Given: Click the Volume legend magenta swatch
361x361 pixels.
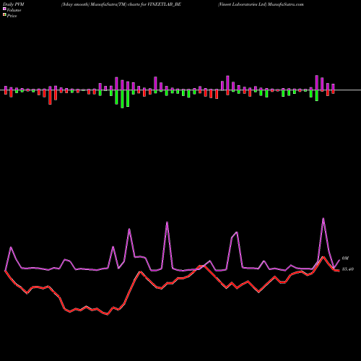Looking at the screenshot, I should pos(4,9).
